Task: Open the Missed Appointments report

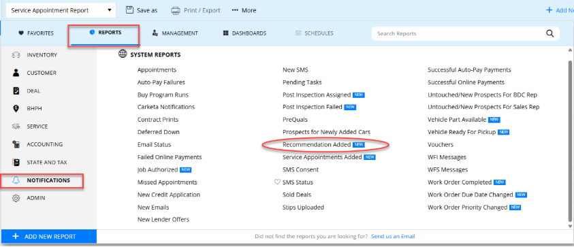Action: tap(168, 182)
